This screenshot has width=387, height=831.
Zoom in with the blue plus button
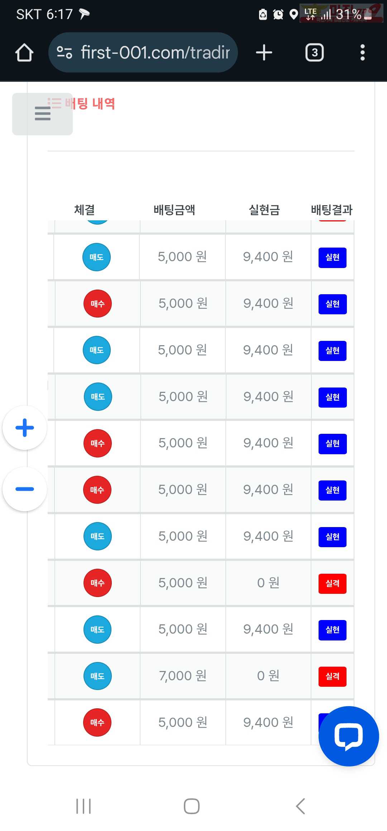(25, 428)
